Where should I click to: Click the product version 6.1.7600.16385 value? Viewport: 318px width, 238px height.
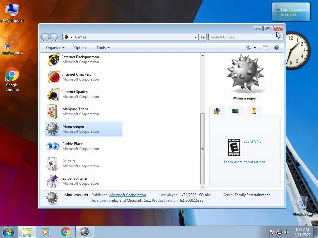point(191,201)
